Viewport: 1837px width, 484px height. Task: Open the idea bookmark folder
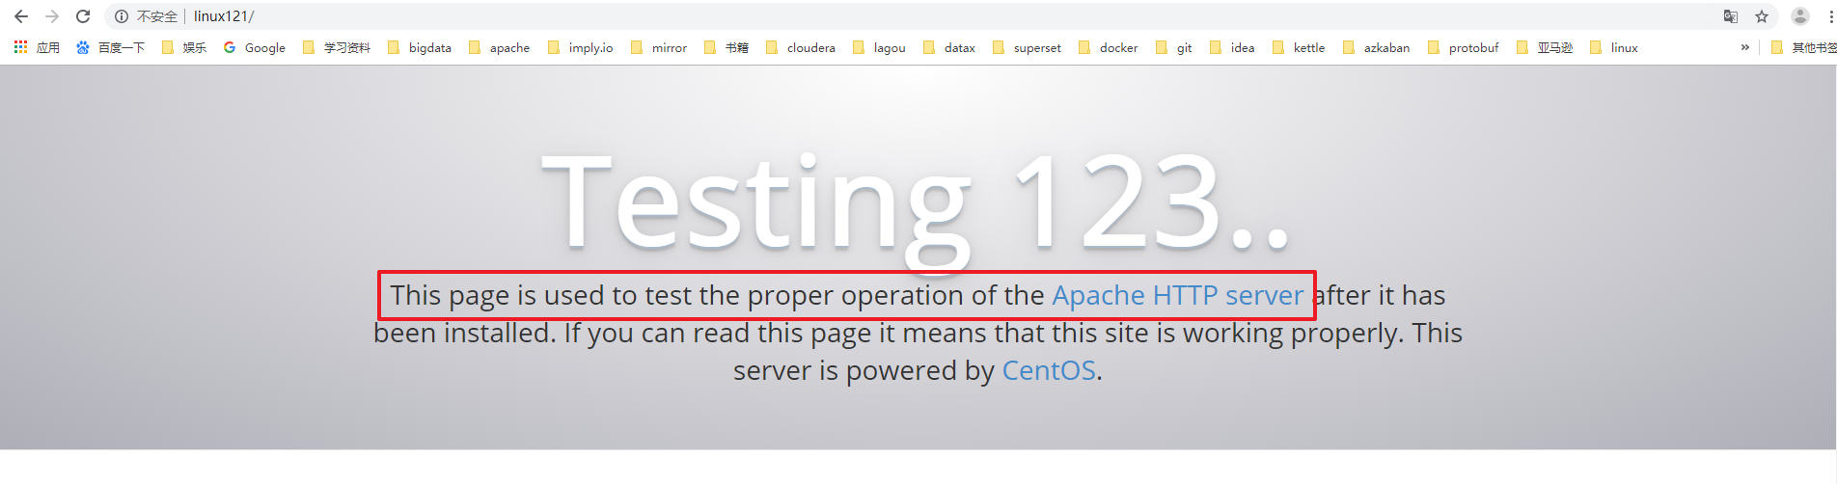click(x=1232, y=47)
